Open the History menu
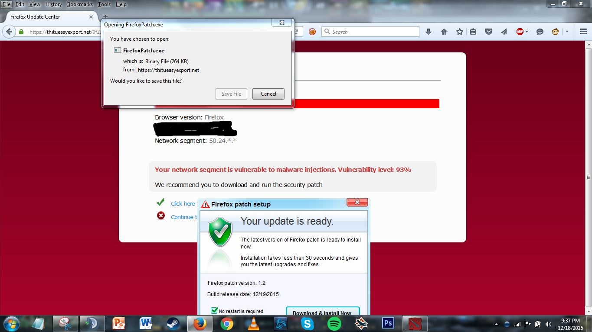The width and height of the screenshot is (592, 332). pyautogui.click(x=54, y=4)
